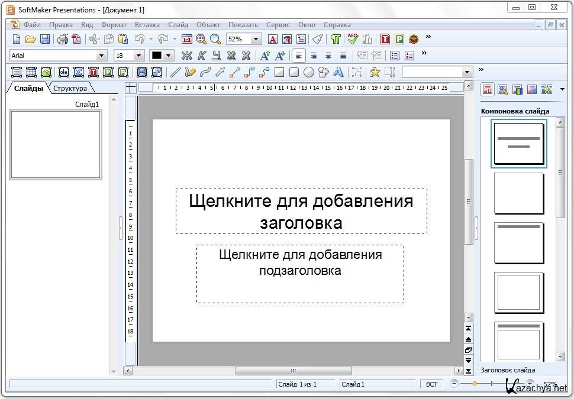Select the straight line drawing tool

175,72
